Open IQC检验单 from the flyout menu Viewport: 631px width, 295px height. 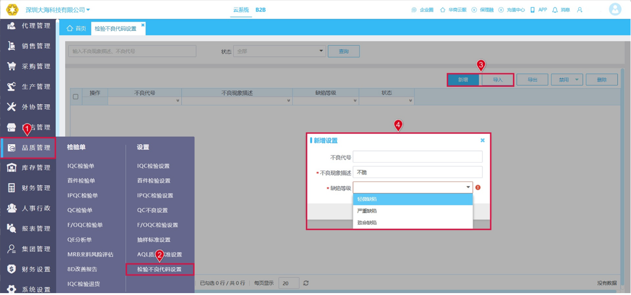tap(81, 166)
